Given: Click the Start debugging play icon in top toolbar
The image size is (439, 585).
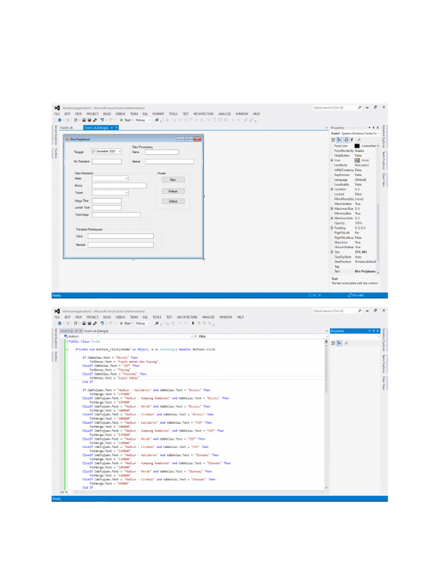Looking at the screenshot, I should 121,120.
